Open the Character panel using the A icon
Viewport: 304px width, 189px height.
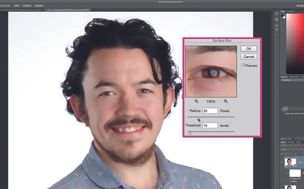click(277, 25)
